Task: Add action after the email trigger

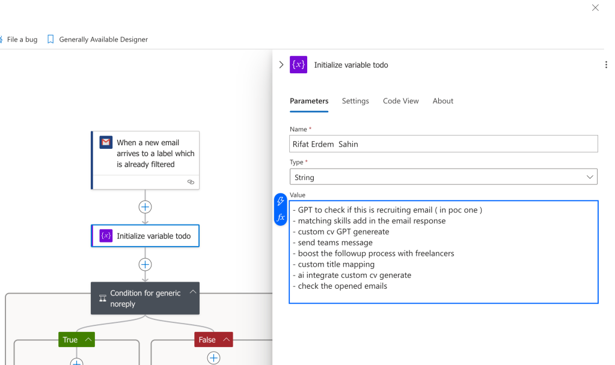Action: click(145, 207)
